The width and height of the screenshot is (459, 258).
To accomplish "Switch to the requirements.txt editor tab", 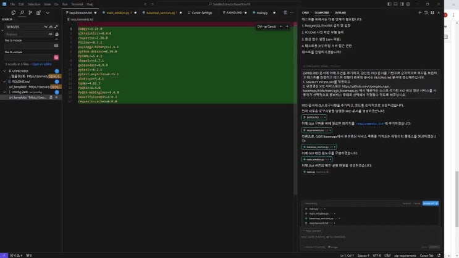I will coord(80,13).
